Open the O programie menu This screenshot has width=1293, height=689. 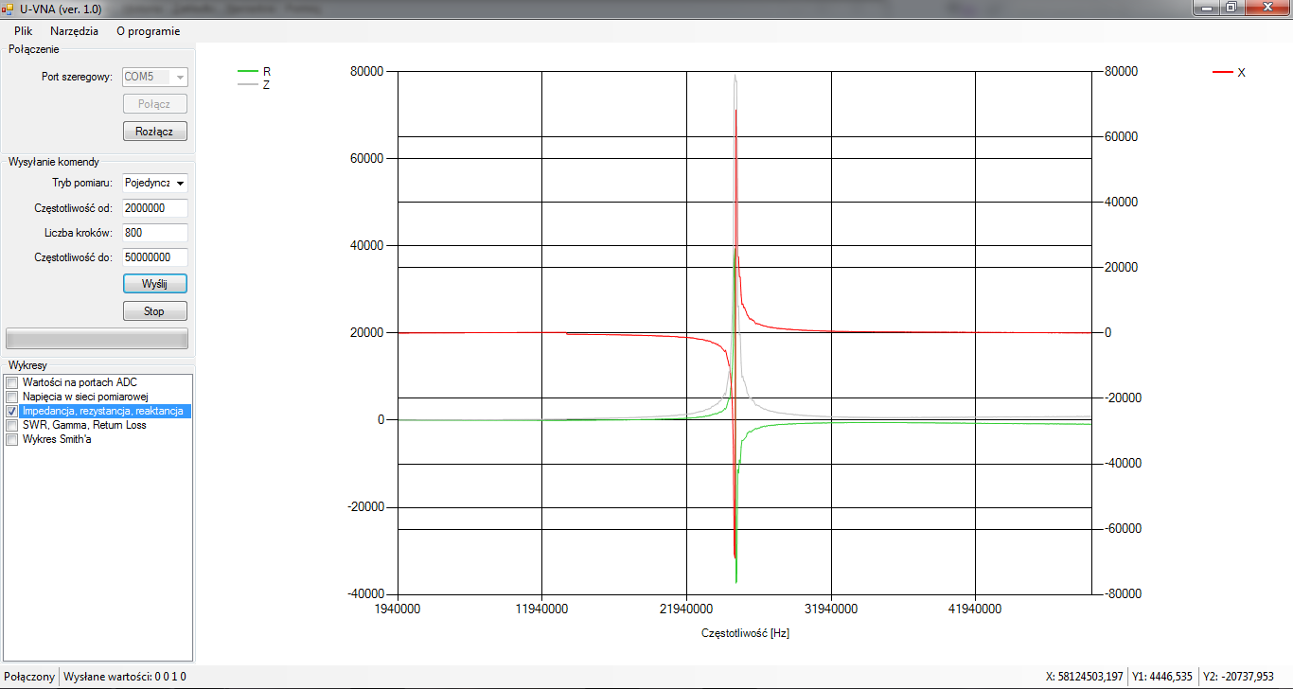coord(148,30)
